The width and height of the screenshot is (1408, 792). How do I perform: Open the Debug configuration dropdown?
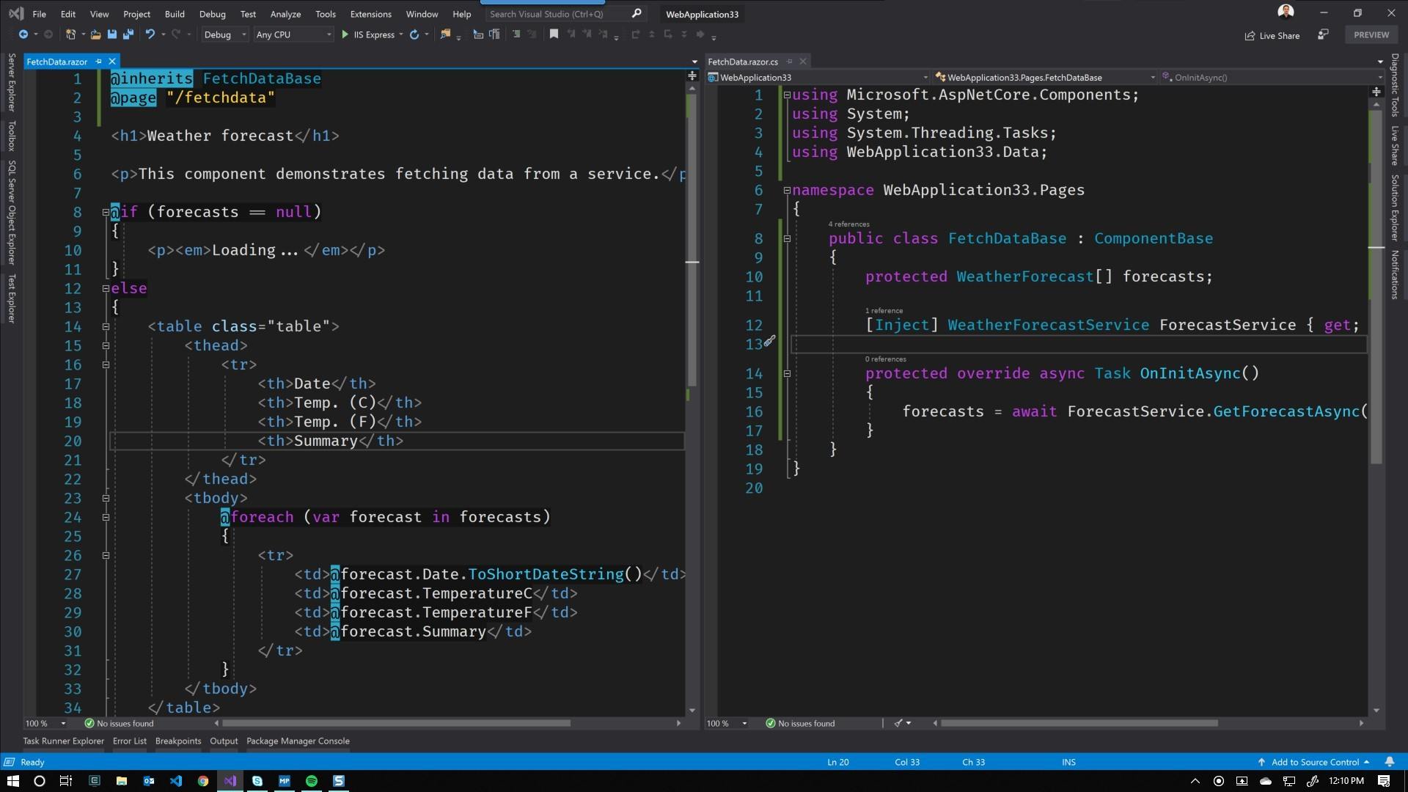coord(225,34)
